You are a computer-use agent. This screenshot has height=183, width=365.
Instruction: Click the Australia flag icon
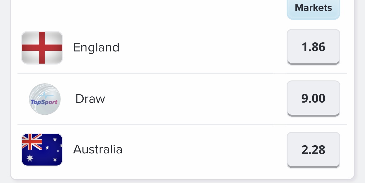point(42,150)
